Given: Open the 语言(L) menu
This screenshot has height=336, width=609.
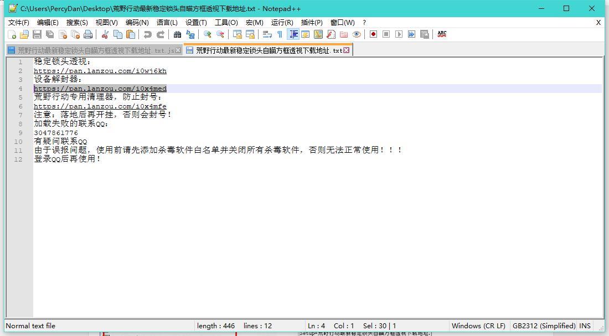Looking at the screenshot, I should point(167,23).
